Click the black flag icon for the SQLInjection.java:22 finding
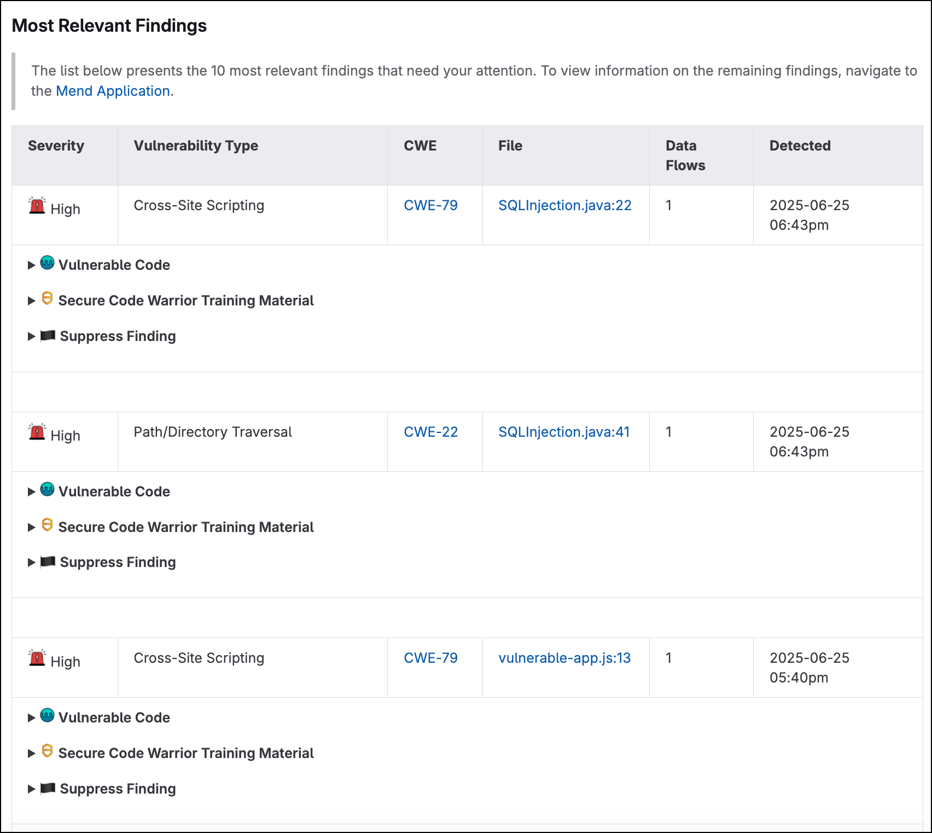This screenshot has width=932, height=833. click(x=48, y=335)
